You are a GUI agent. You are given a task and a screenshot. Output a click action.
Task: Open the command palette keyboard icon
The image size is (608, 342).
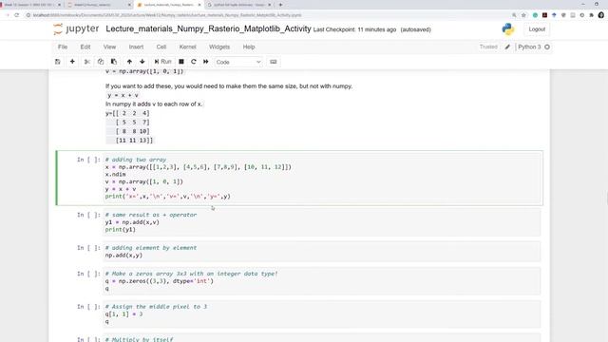click(x=274, y=62)
